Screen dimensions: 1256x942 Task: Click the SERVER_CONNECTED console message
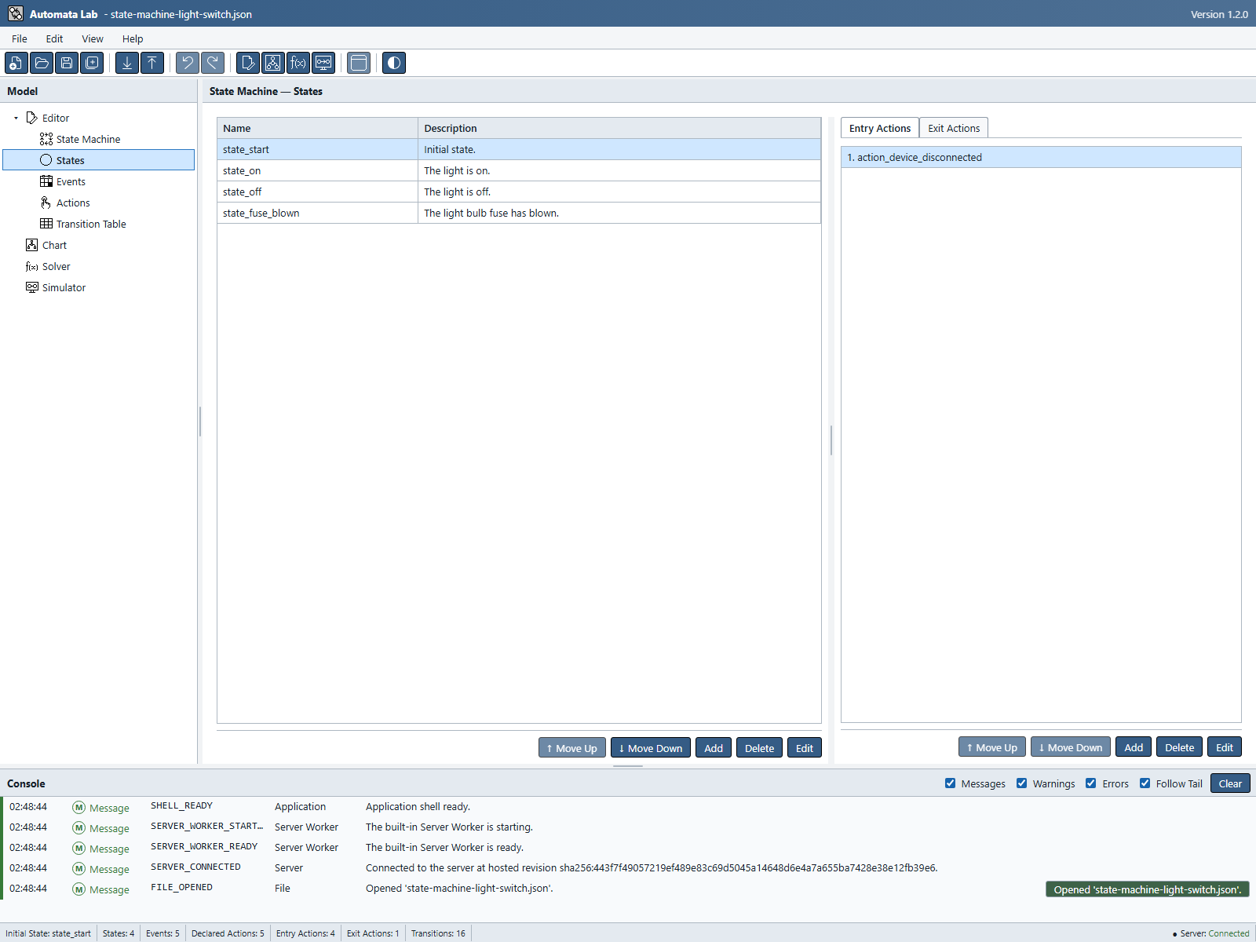point(628,867)
